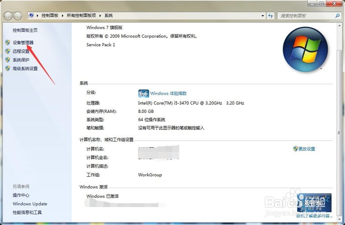Select 控制面板 breadcrumb in address bar
The image size is (345, 225).
pos(50,16)
